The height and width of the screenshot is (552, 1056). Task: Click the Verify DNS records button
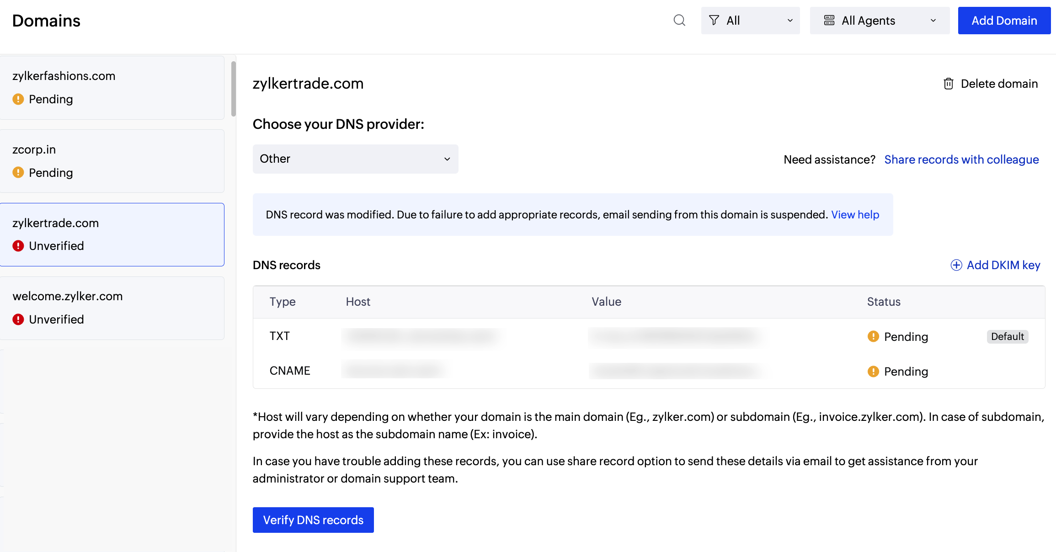pyautogui.click(x=313, y=520)
